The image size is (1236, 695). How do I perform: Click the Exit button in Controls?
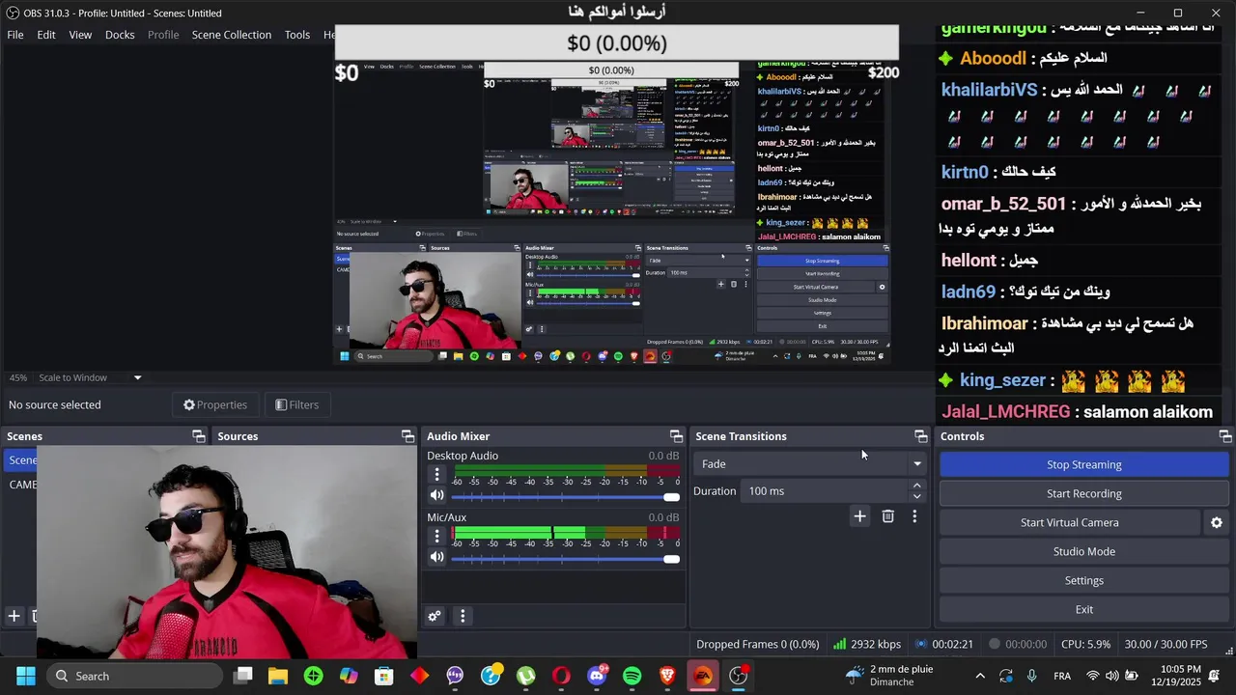[1083, 609]
